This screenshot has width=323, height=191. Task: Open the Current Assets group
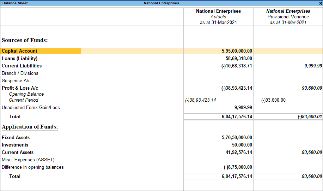pos(18,152)
